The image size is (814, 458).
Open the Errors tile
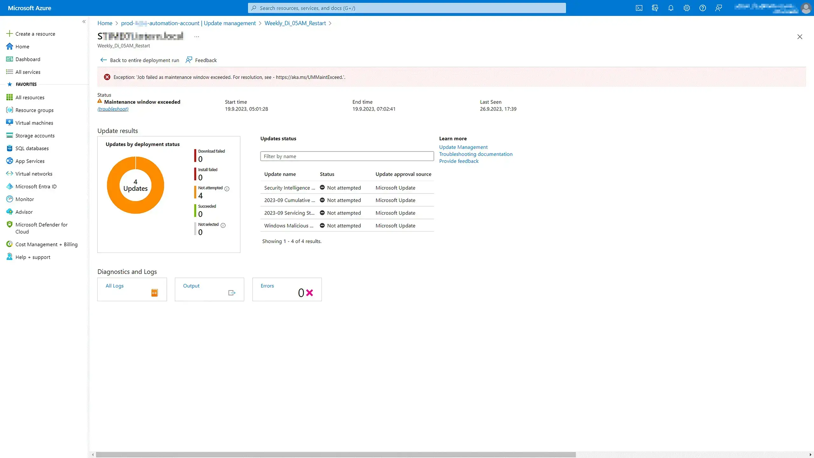[287, 289]
